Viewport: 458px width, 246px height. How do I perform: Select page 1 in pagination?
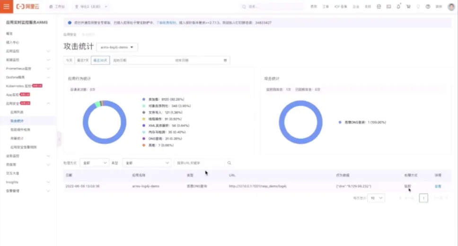[x=423, y=198]
